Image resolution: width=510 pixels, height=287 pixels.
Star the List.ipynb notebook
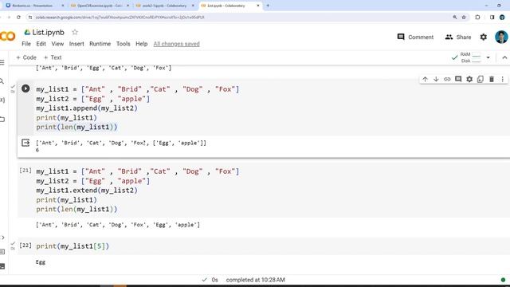pyautogui.click(x=75, y=32)
